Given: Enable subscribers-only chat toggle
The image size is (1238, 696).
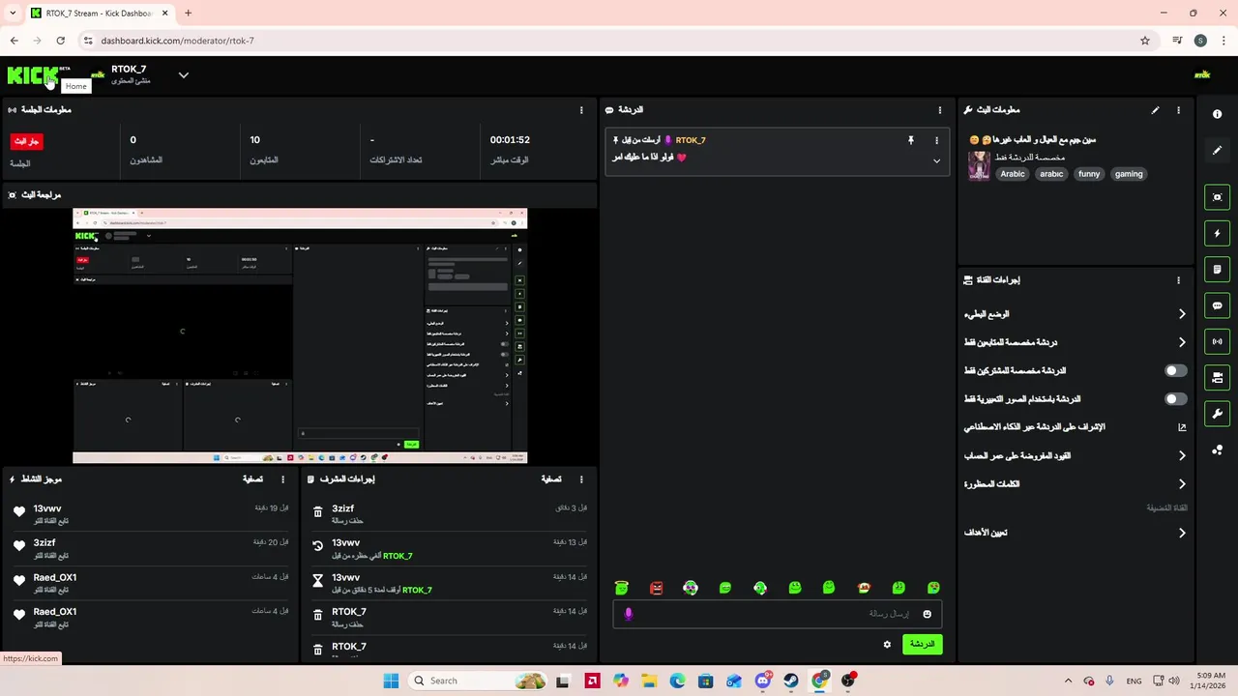Looking at the screenshot, I should click(x=1175, y=370).
